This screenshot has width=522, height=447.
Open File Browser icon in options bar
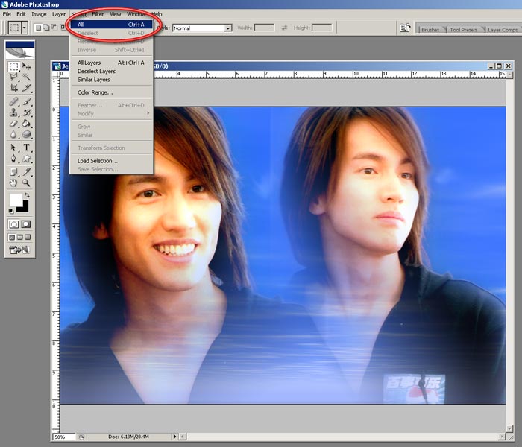405,28
